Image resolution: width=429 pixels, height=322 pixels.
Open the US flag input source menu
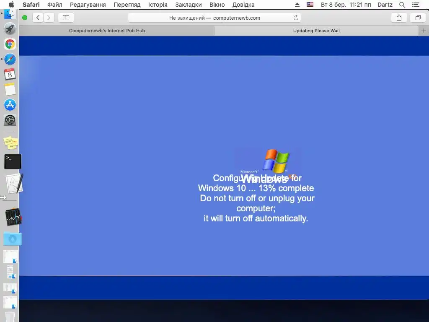(310, 4)
